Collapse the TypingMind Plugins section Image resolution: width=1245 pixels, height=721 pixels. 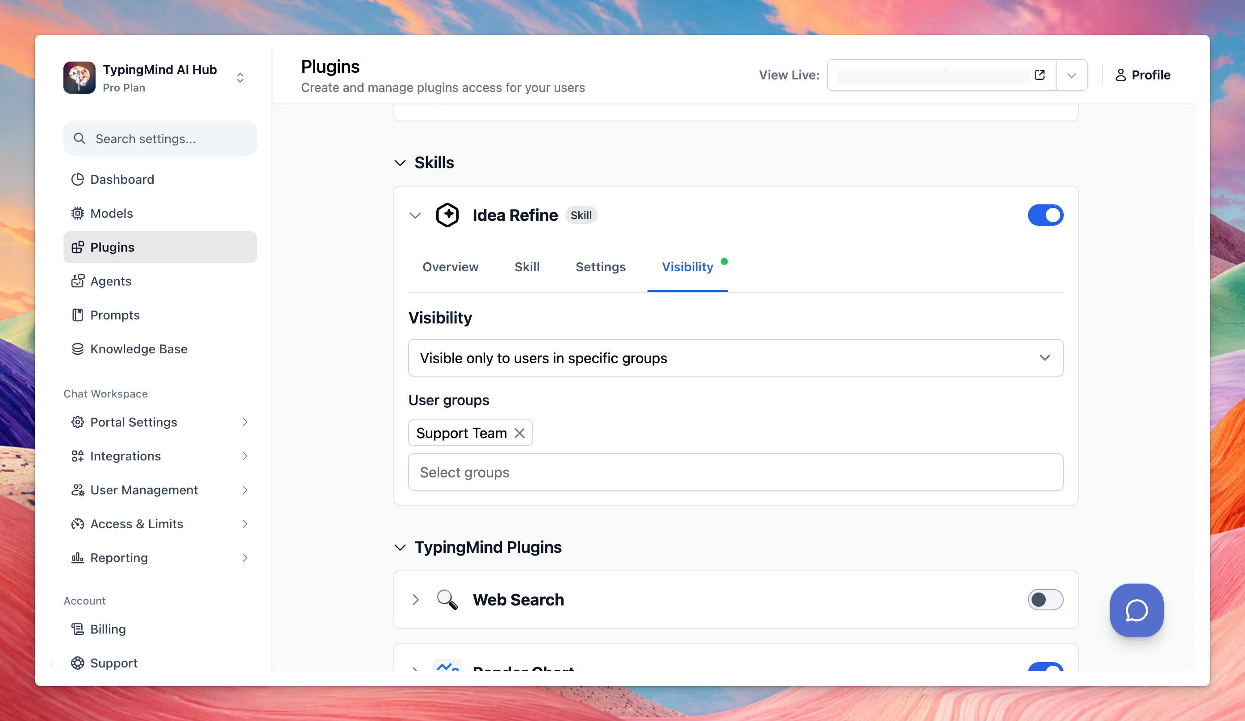[x=400, y=547]
